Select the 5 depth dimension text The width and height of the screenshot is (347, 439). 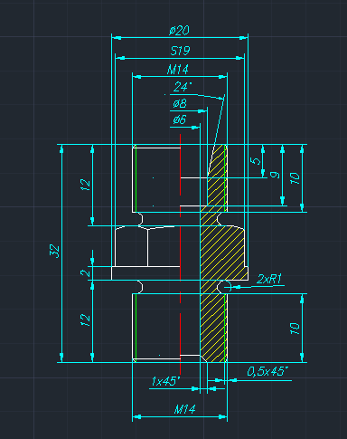point(256,161)
